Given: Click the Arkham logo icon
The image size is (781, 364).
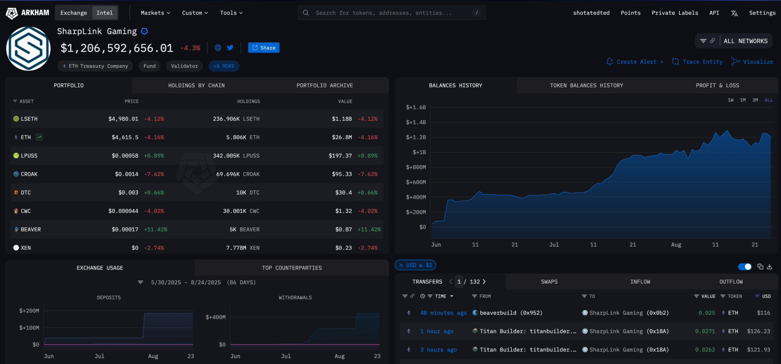Looking at the screenshot, I should coord(11,13).
